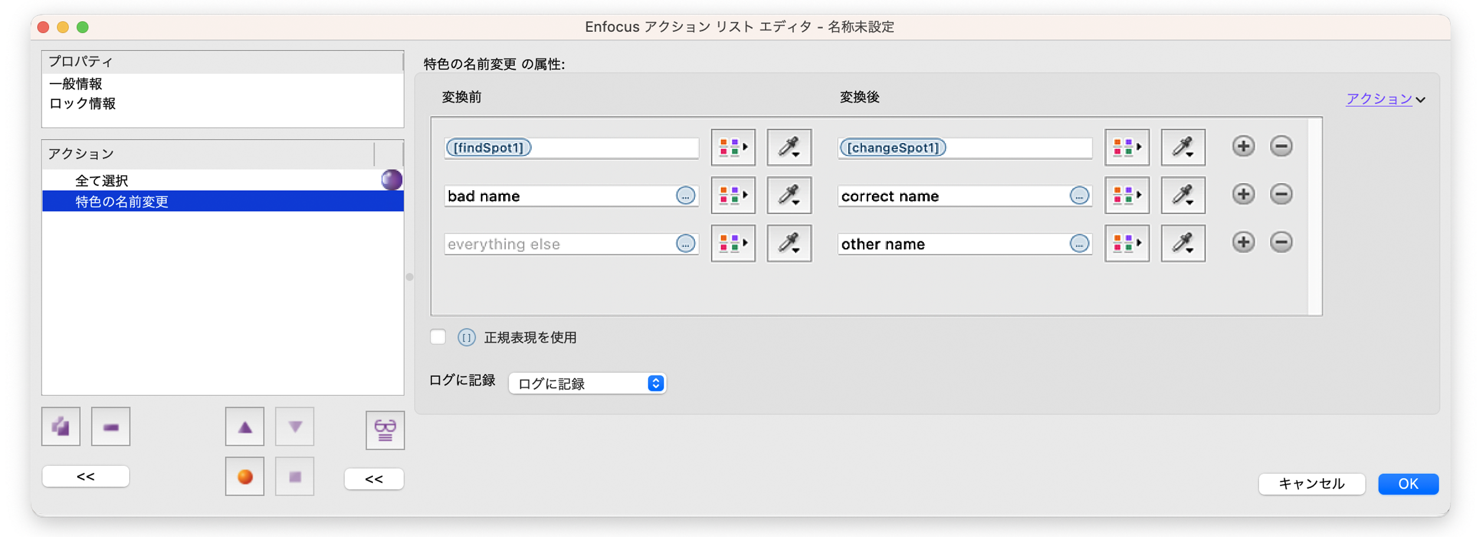Click variable button inside correct name field
The width and height of the screenshot is (1483, 537).
coord(1079,195)
